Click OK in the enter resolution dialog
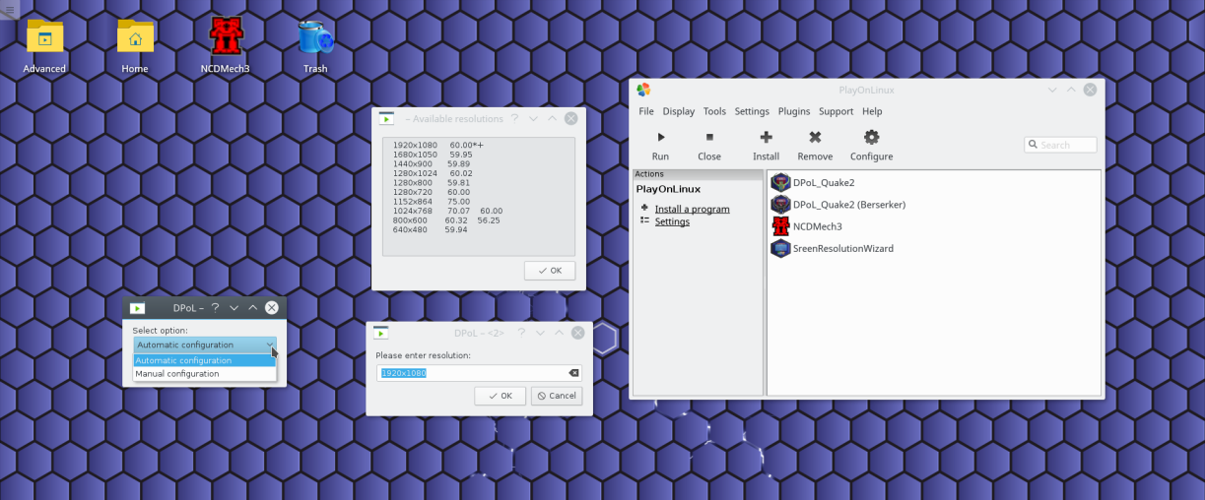This screenshot has width=1205, height=500. point(500,395)
